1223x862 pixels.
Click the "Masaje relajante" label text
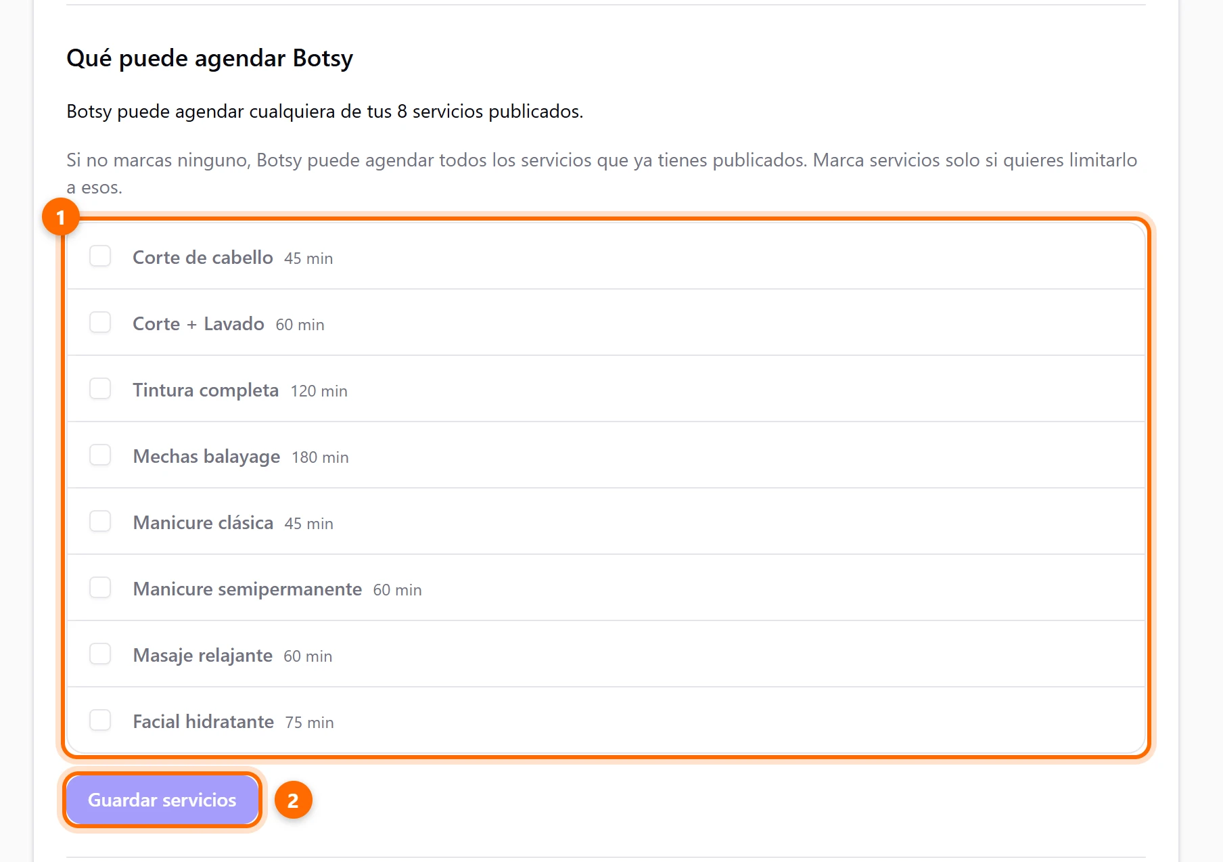(203, 656)
